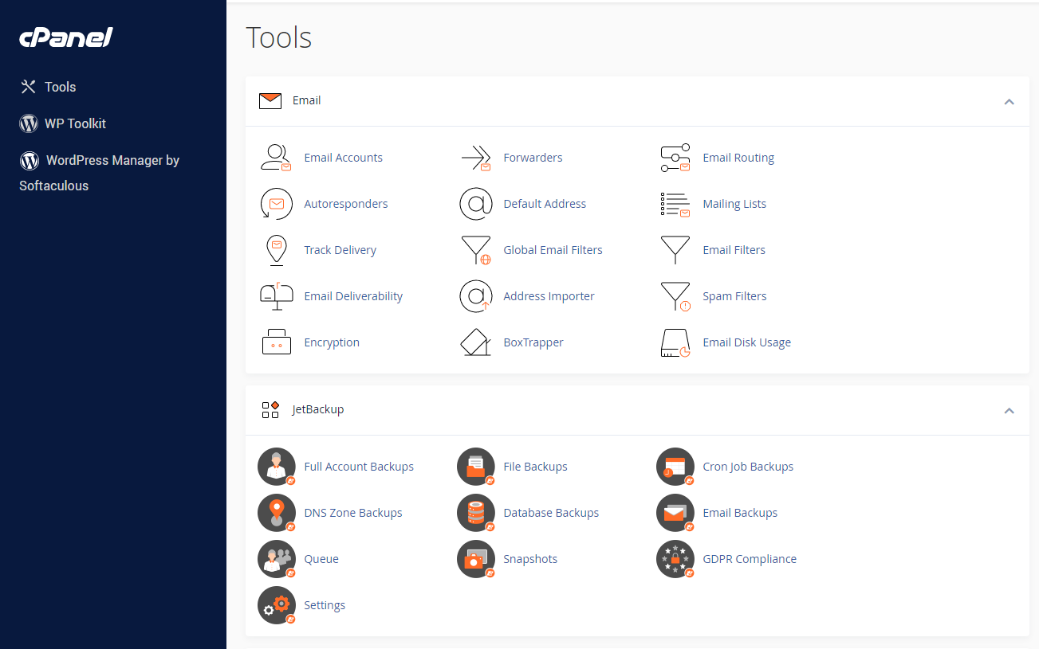This screenshot has width=1039, height=649.
Task: Open Tools in the sidebar
Action: click(x=48, y=87)
